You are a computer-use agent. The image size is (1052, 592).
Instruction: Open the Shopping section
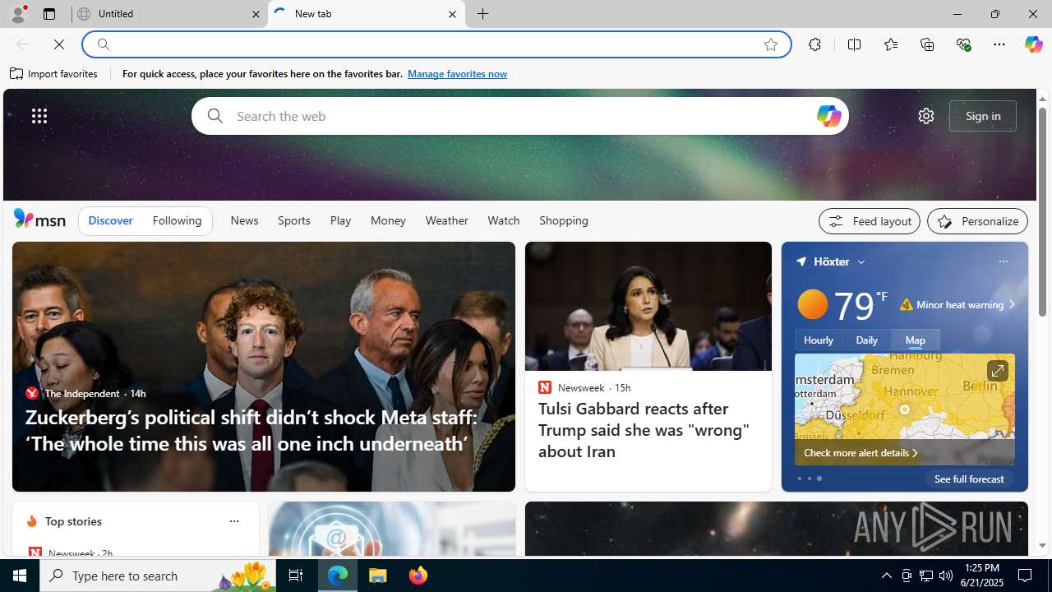tap(564, 220)
